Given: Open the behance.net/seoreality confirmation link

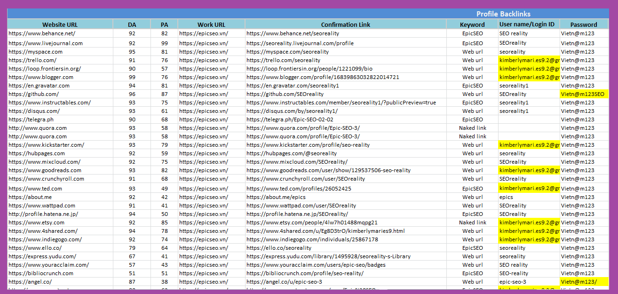Looking at the screenshot, I should pos(293,33).
